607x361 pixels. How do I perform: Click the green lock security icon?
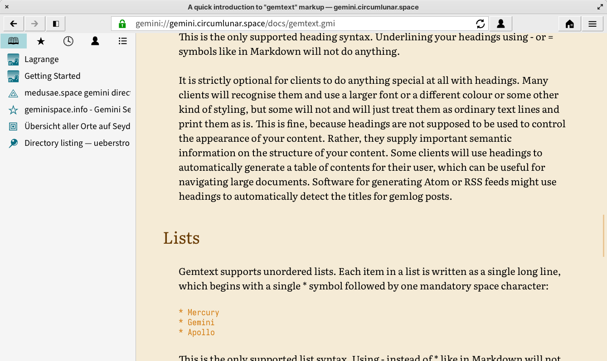pos(121,24)
